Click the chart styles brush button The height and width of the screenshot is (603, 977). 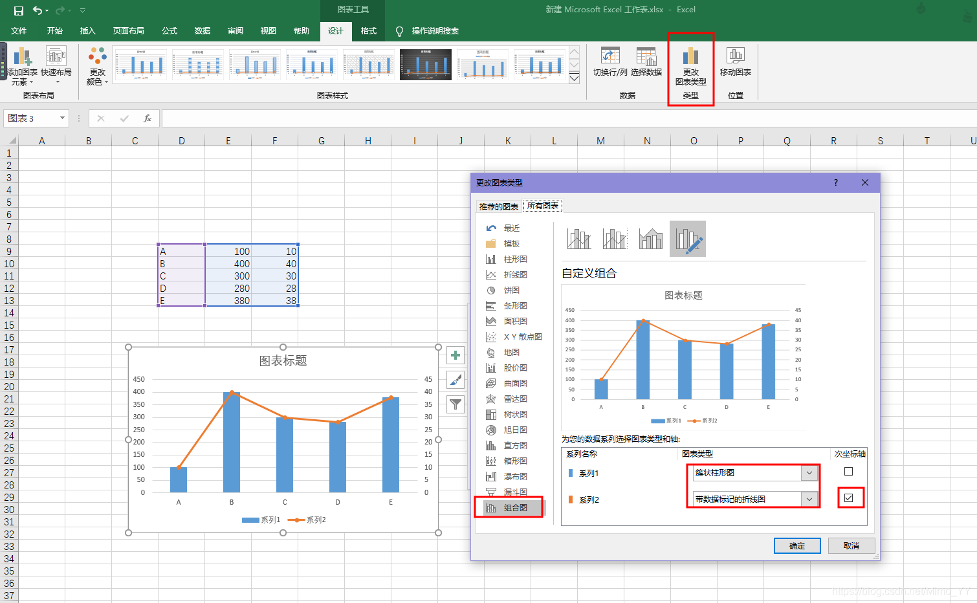tap(456, 380)
